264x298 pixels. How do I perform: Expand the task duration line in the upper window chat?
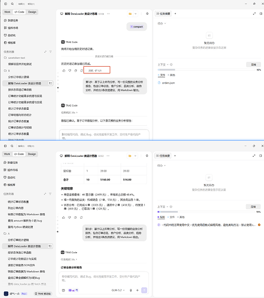pos(69,113)
